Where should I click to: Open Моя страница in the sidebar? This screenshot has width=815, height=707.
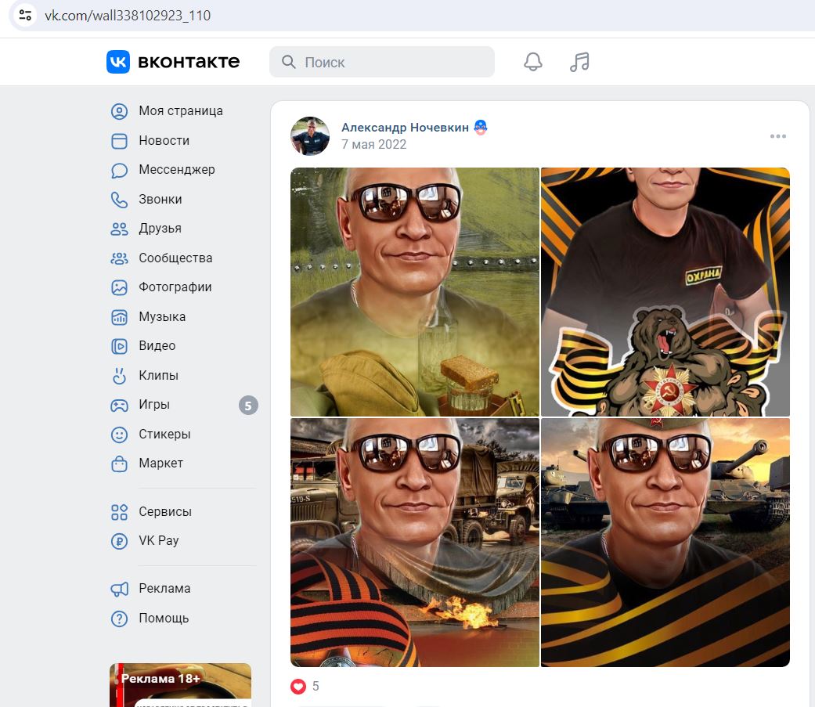181,111
